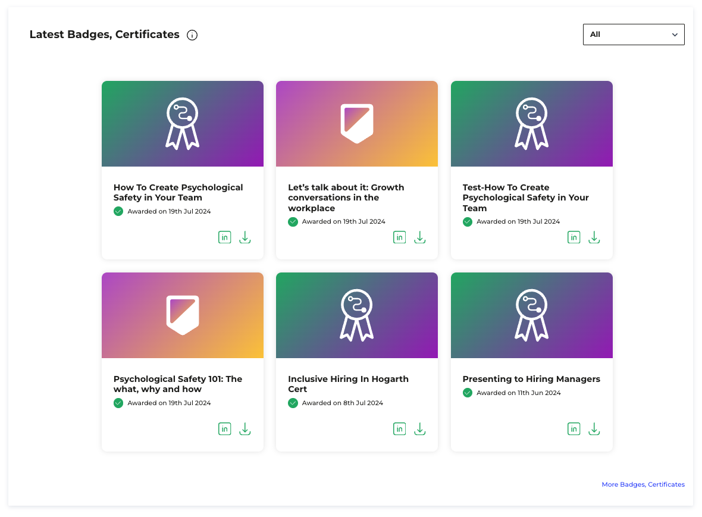Select the title How To Create Psychological Safety in Your Team

(178, 193)
